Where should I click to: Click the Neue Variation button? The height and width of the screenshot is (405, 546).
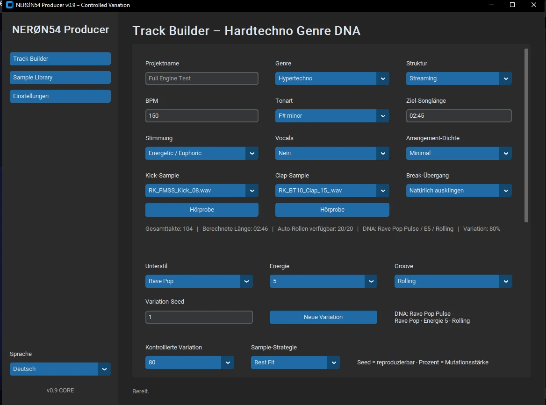323,317
